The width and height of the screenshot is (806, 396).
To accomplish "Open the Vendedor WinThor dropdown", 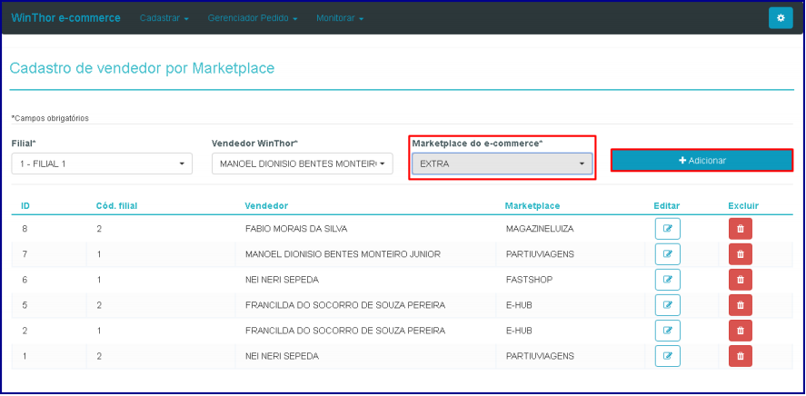I will point(303,163).
